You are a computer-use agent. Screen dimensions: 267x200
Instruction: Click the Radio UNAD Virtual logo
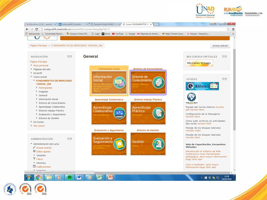pyautogui.click(x=192, y=98)
